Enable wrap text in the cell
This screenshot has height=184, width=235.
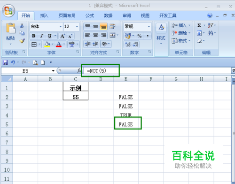112,26
